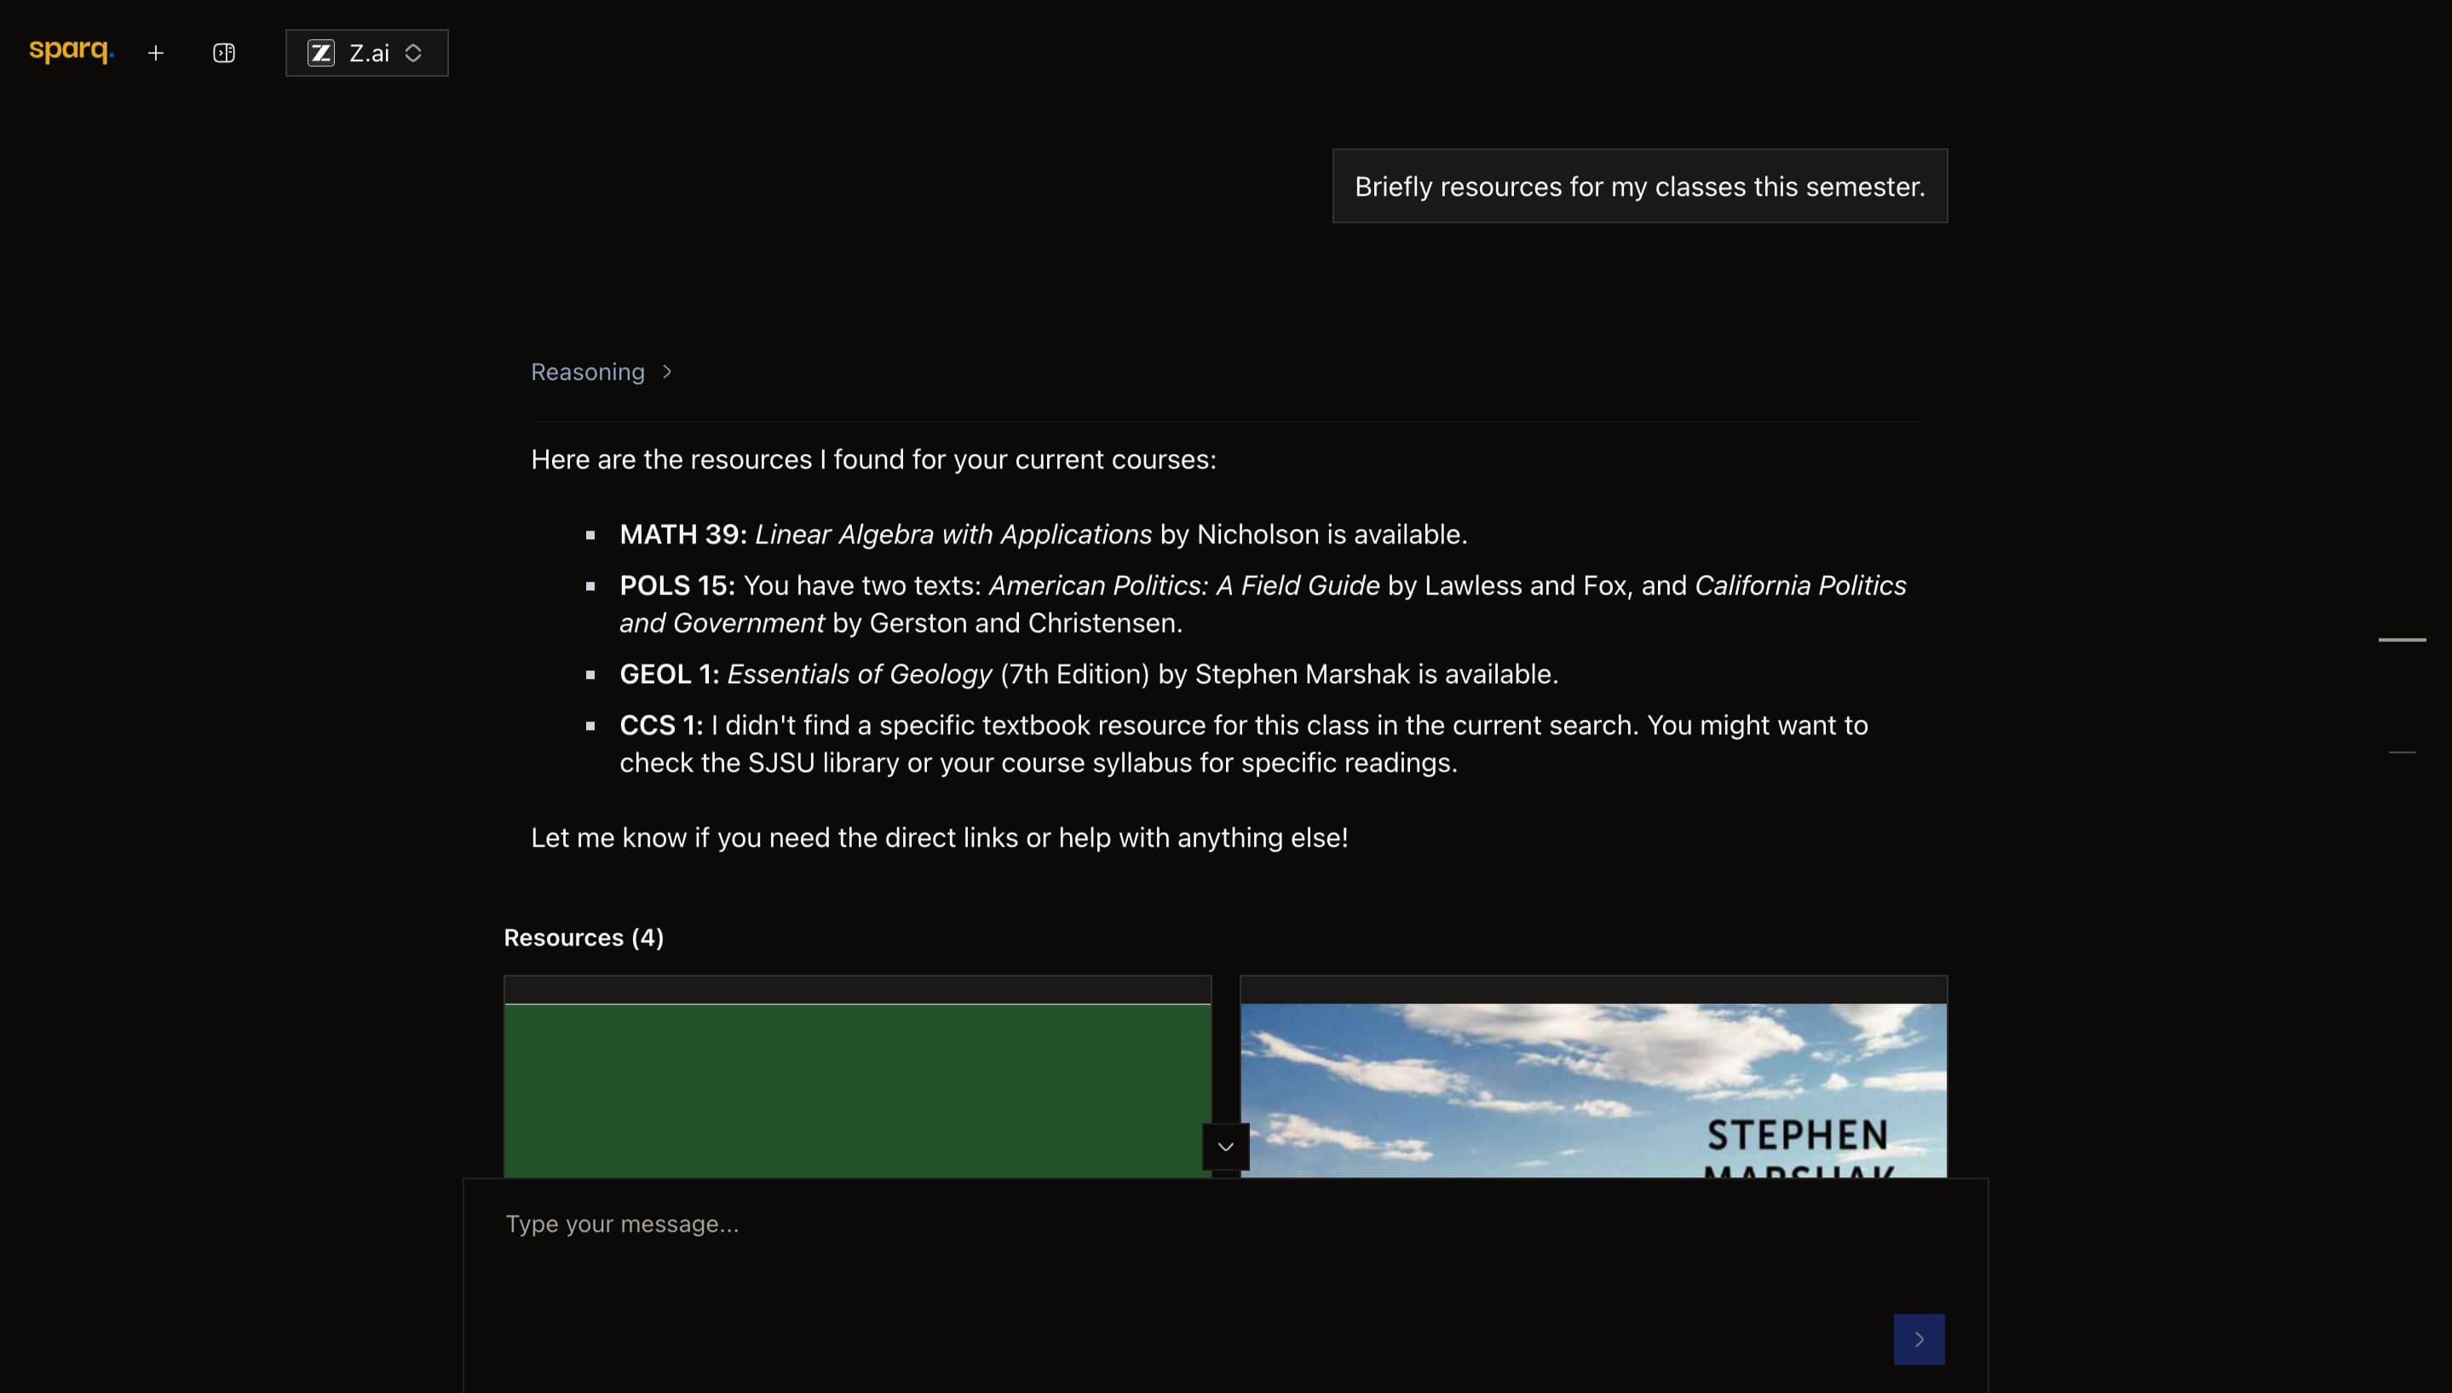The image size is (2452, 1393).
Task: Click the Reasoning label
Action: pyautogui.click(x=587, y=371)
